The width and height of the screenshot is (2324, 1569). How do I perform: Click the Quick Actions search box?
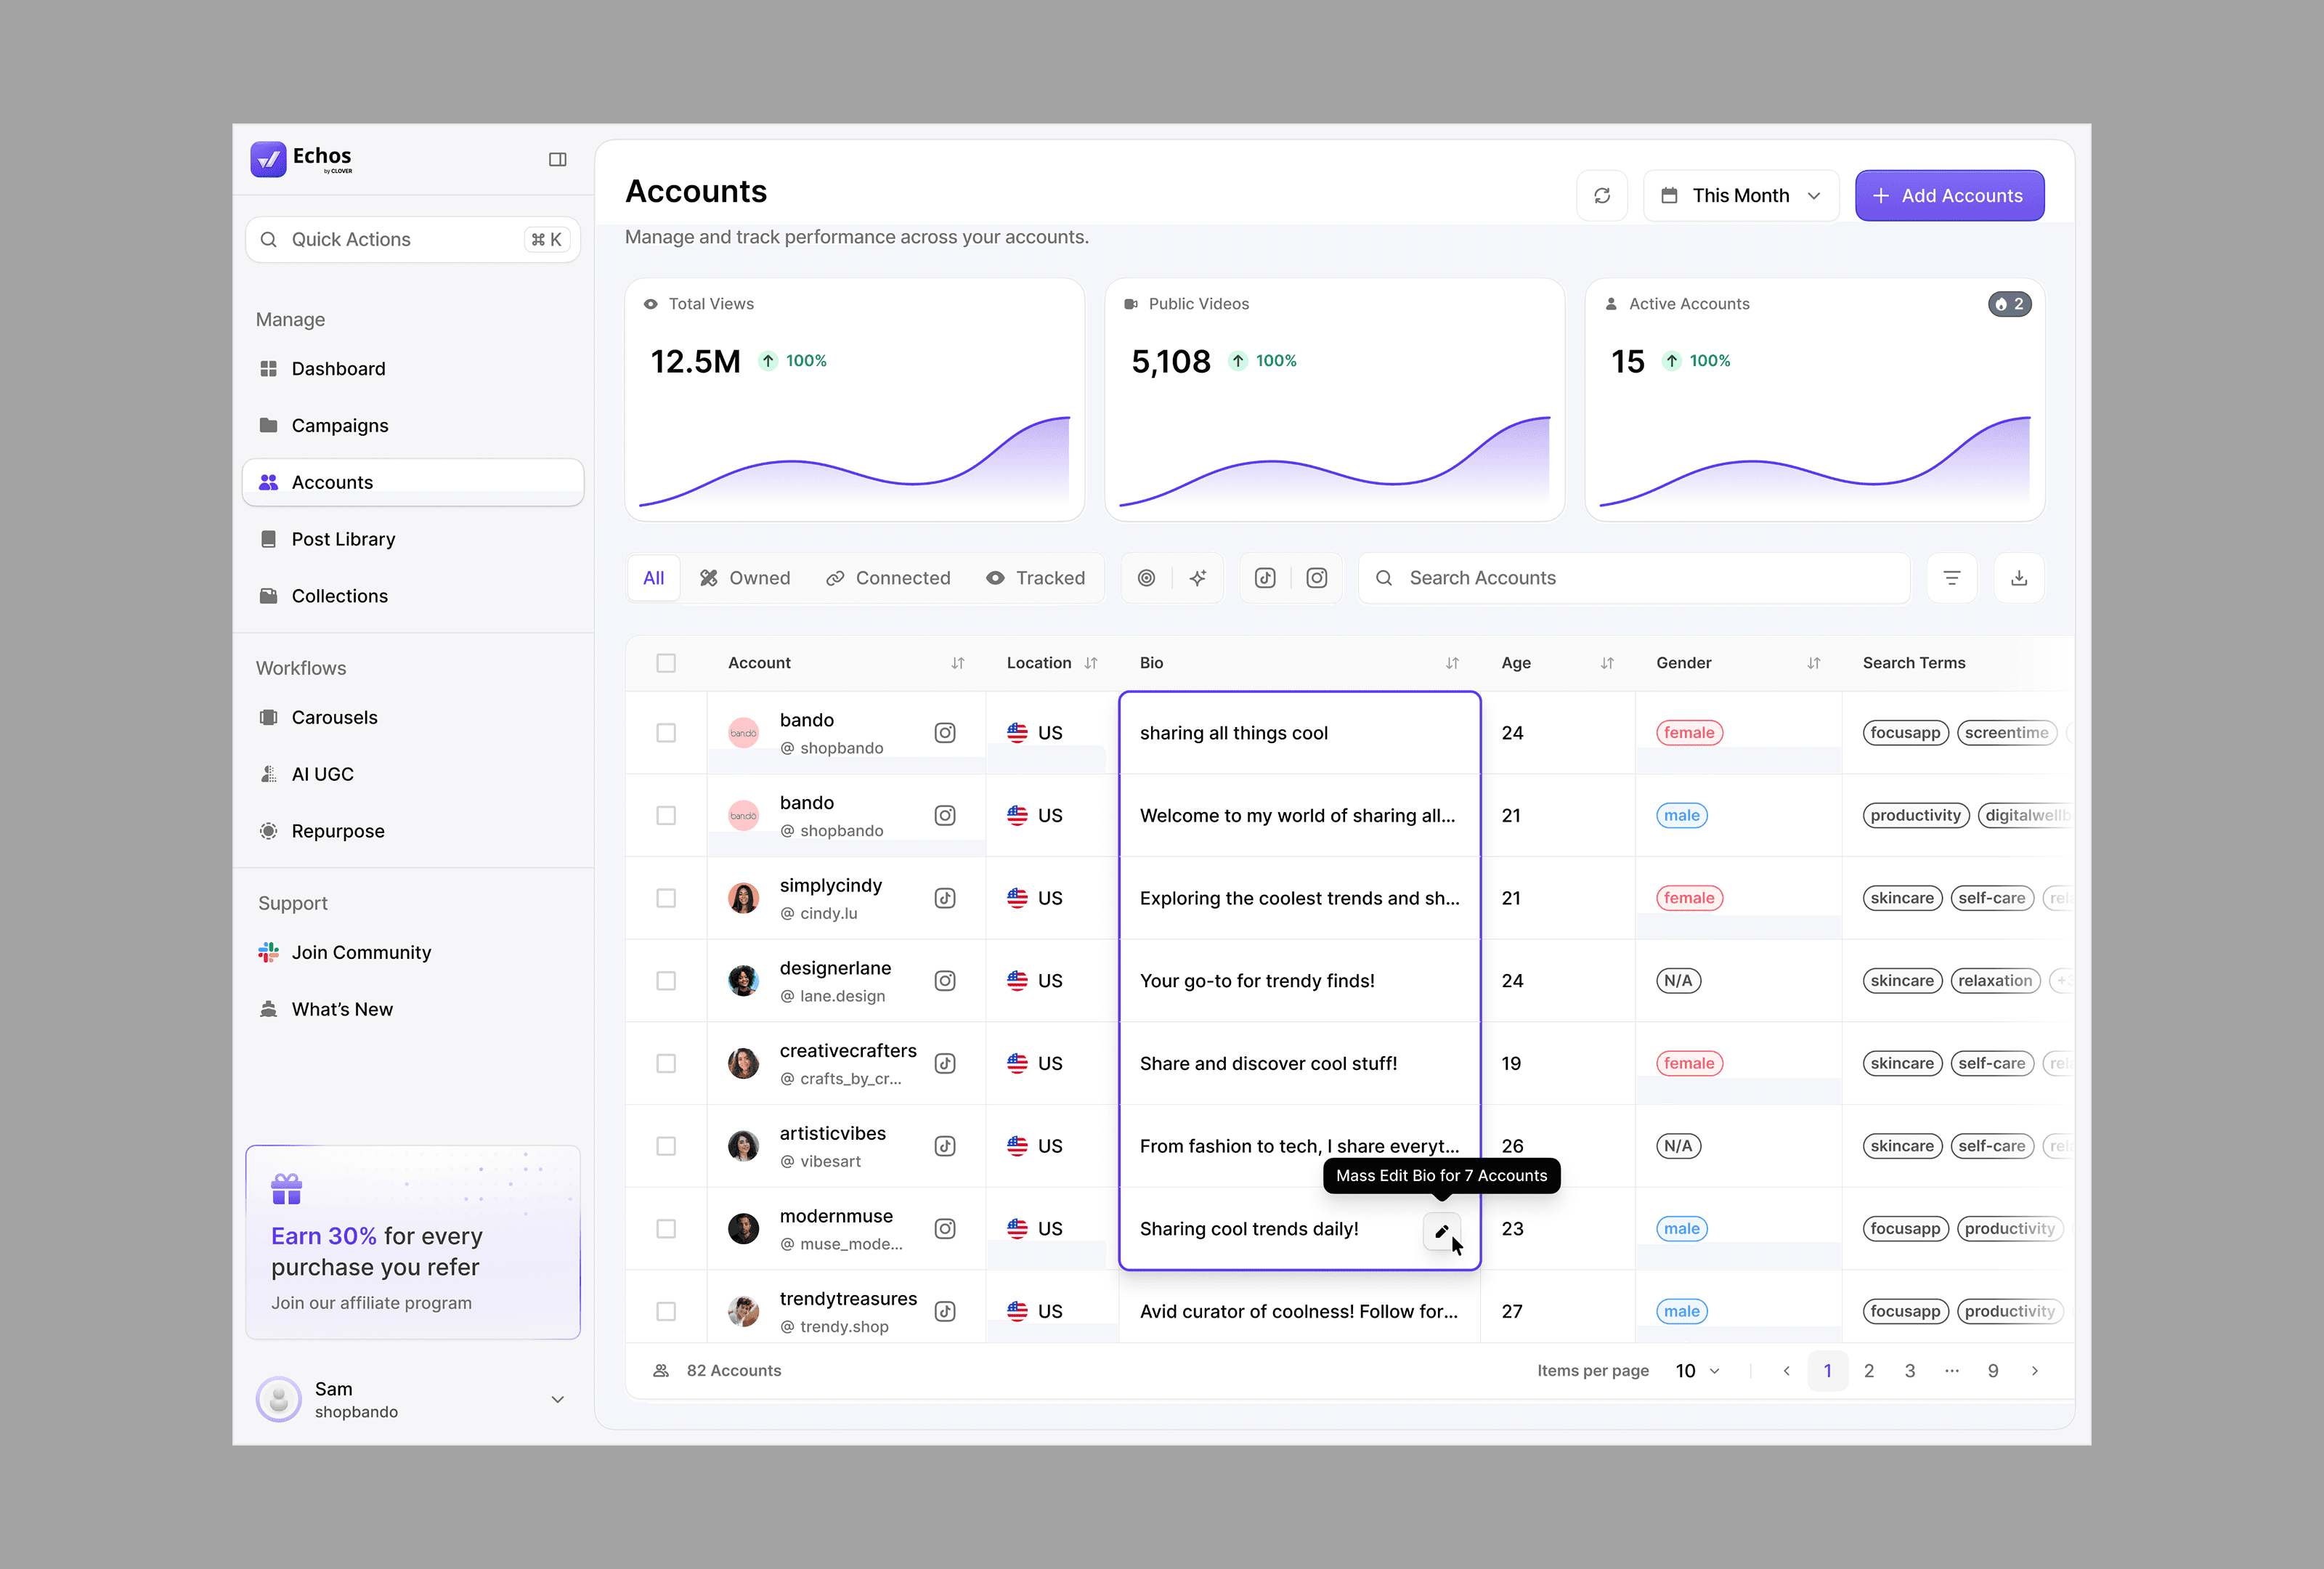pos(413,240)
